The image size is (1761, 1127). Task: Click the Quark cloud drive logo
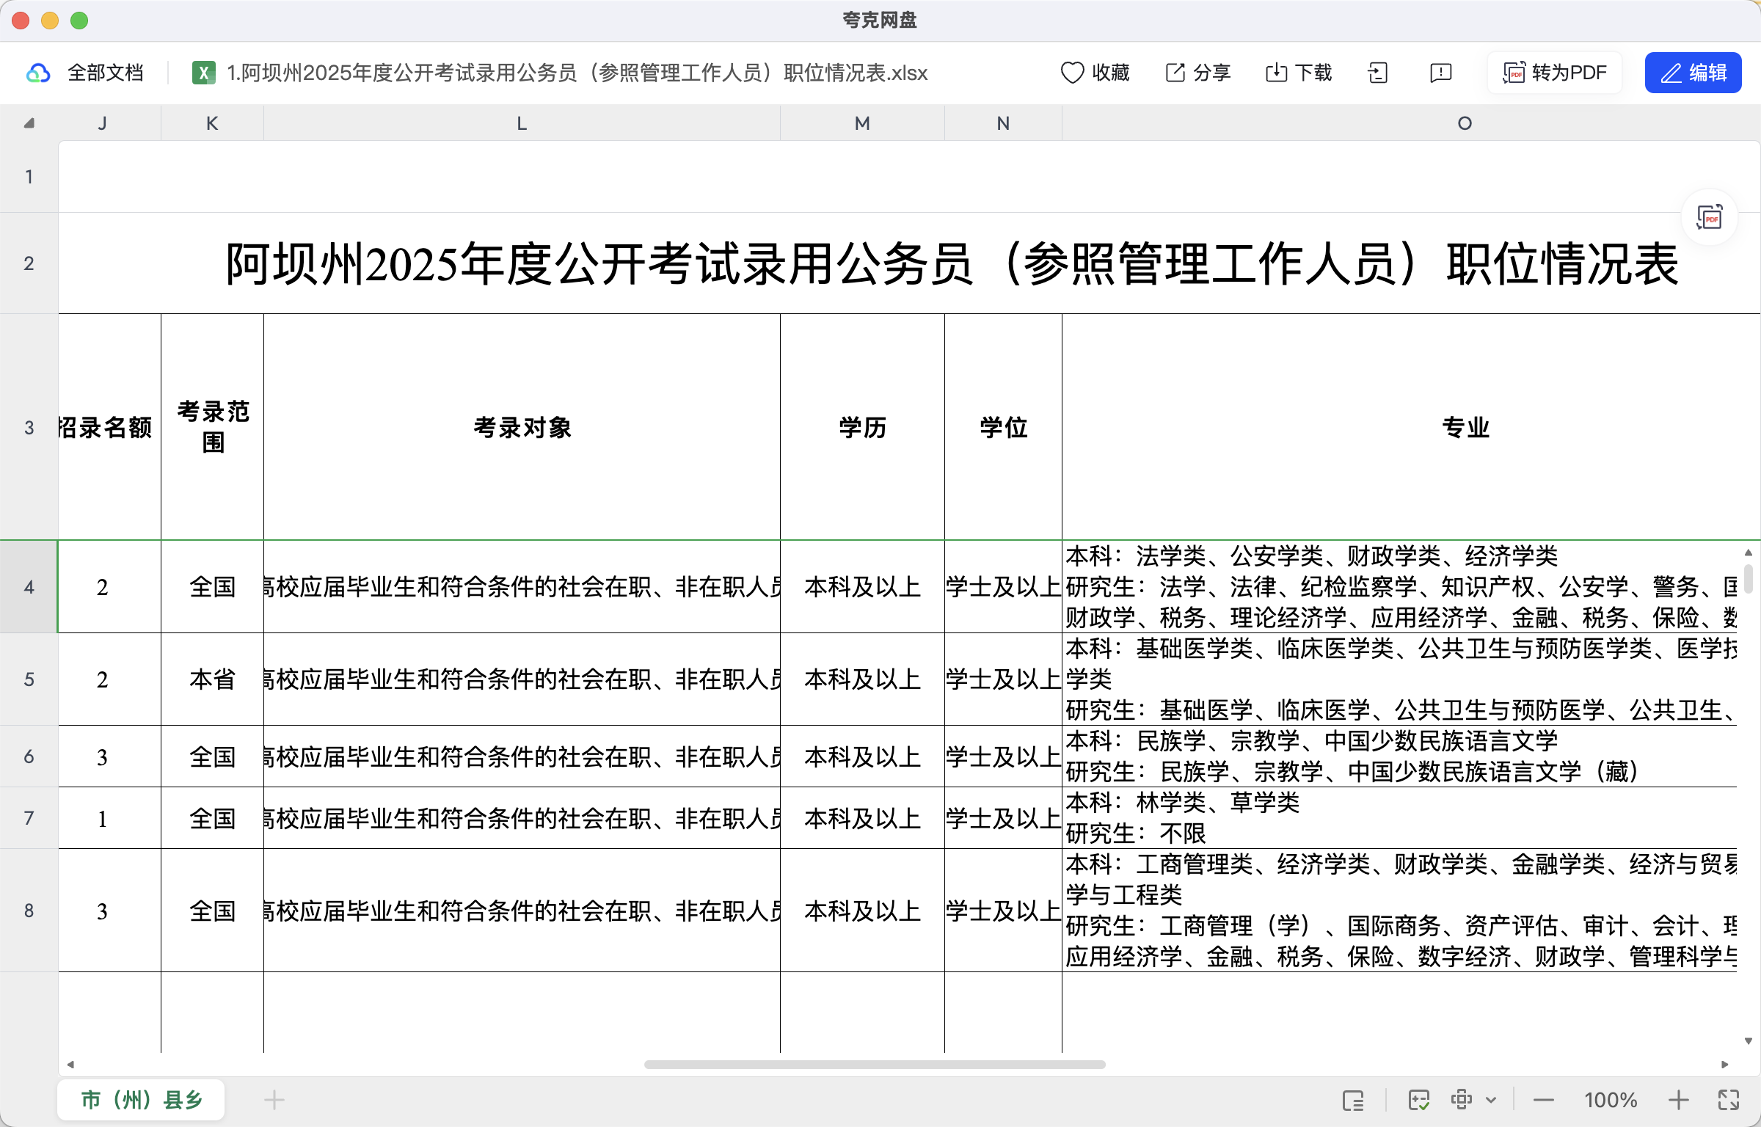pyautogui.click(x=37, y=72)
